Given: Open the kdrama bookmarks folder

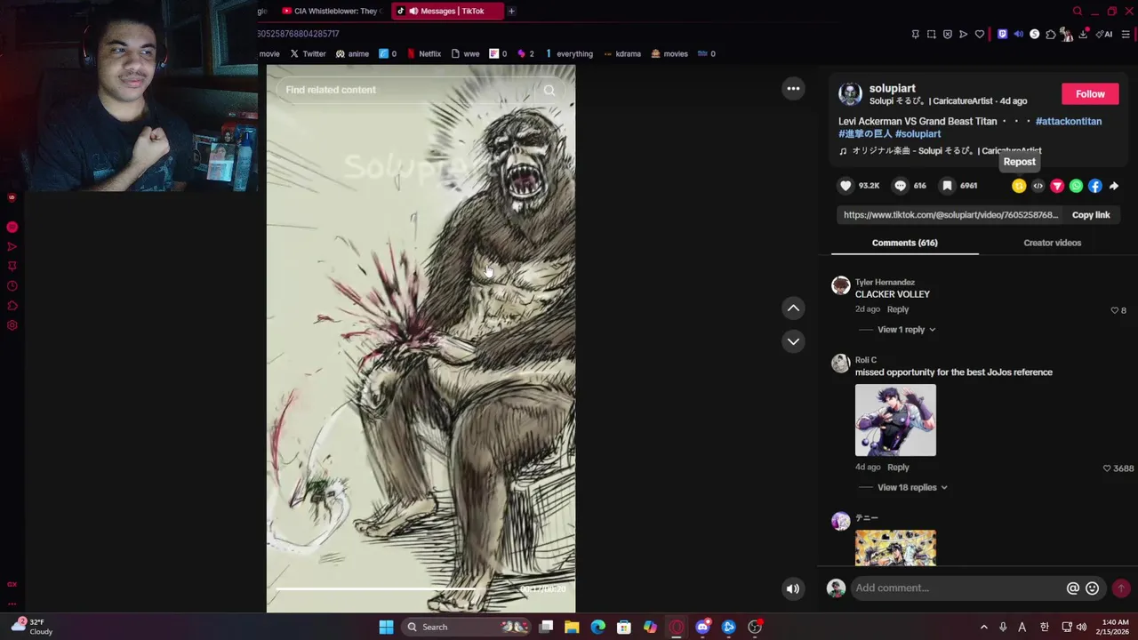Looking at the screenshot, I should point(621,54).
